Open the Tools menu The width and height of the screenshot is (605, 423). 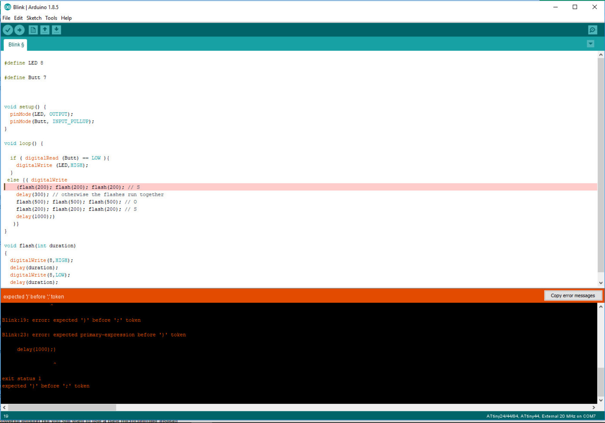(x=51, y=18)
